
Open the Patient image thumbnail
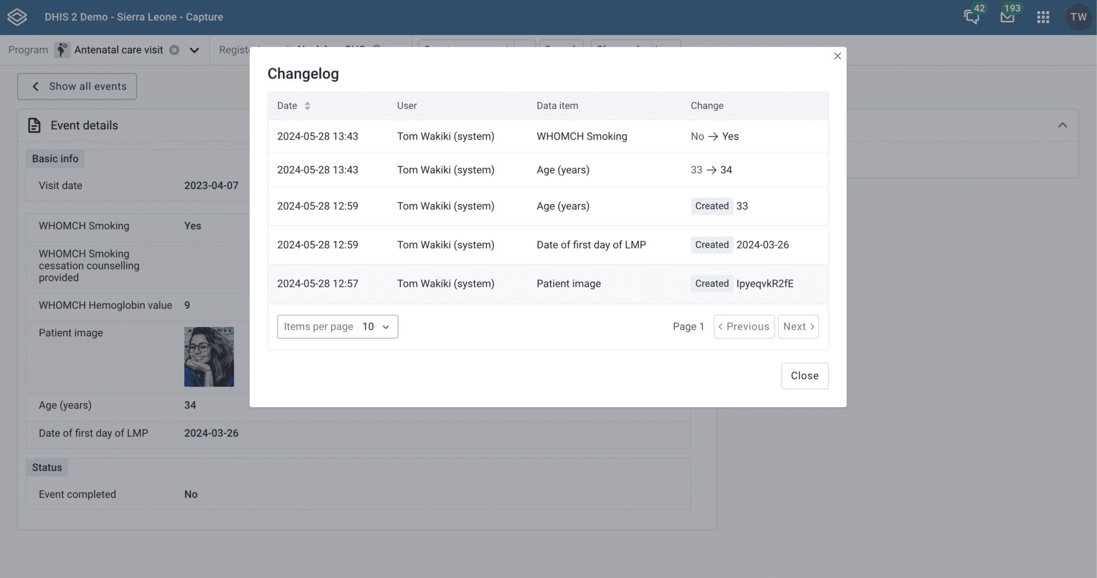pos(208,356)
